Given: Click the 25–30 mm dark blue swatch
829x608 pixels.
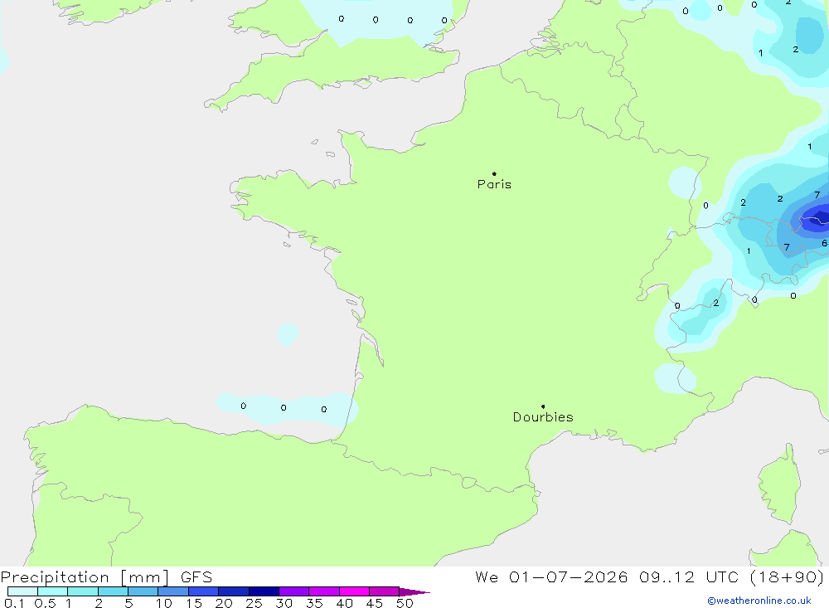Looking at the screenshot, I should [x=264, y=591].
